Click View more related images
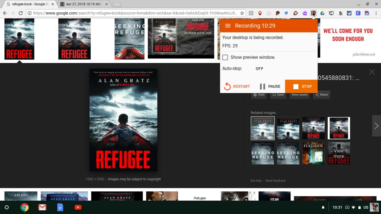 tap(339, 153)
